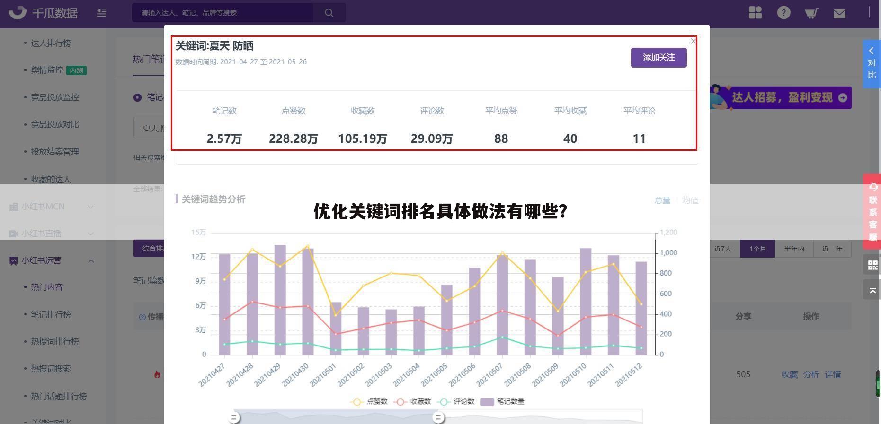Select the 近7天 time range

(x=723, y=249)
